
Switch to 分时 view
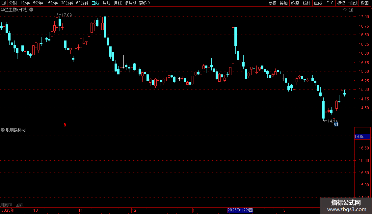pyautogui.click(x=13, y=3)
